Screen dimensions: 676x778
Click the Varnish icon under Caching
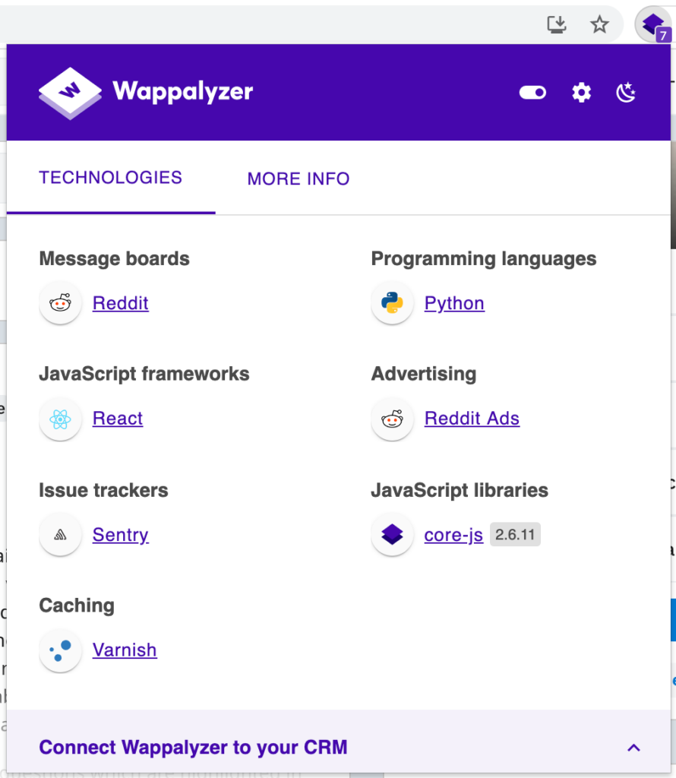[60, 650]
